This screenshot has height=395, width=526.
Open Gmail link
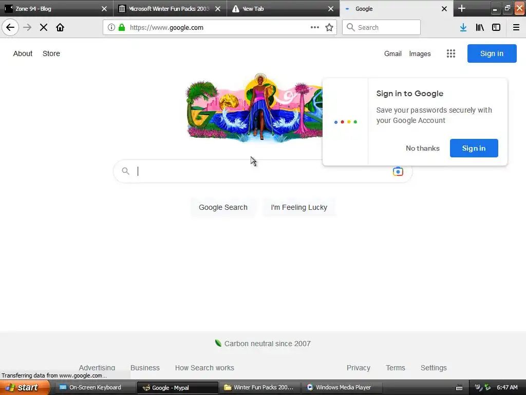coord(393,53)
